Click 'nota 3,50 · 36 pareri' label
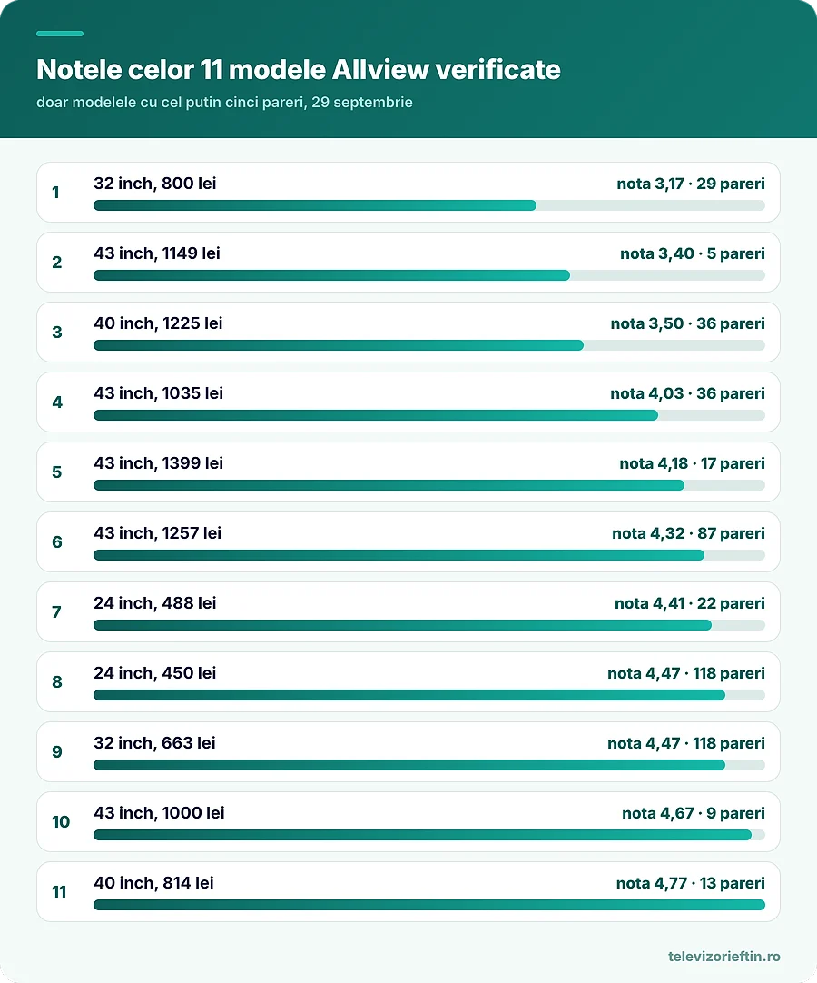 click(687, 323)
